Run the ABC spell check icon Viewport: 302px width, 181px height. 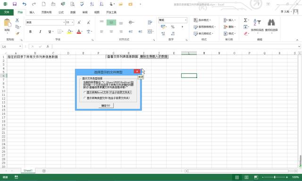coord(82,4)
